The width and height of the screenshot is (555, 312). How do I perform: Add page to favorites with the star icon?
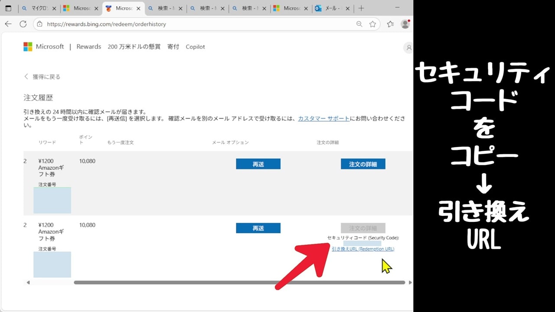click(x=372, y=24)
